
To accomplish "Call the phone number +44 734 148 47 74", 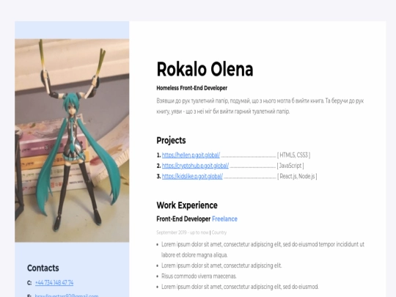I will tap(54, 282).
